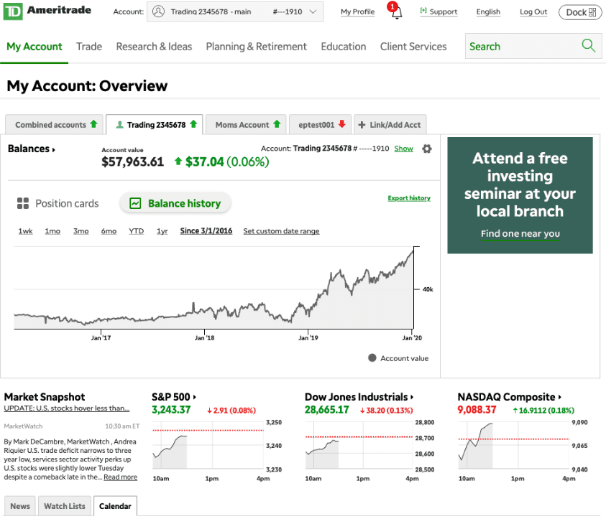Screen dimensions: 606x519
Task: Open the Account selector dropdown
Action: [235, 11]
